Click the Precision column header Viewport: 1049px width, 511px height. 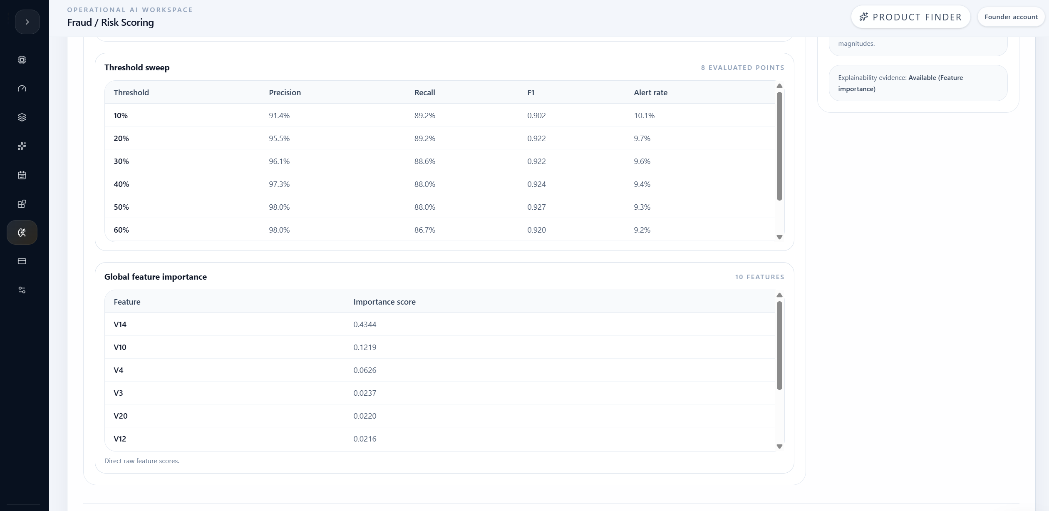(x=285, y=92)
